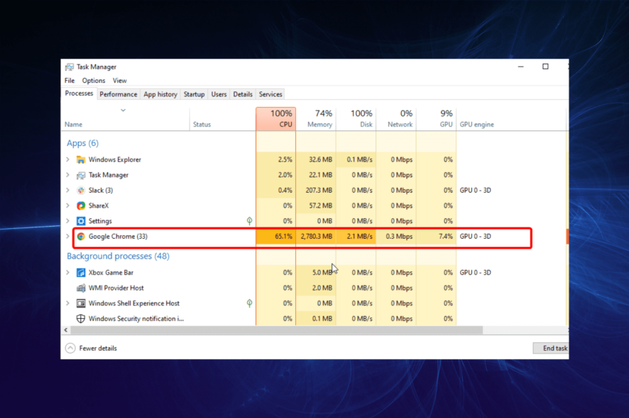Click the Settings gear icon
629x418 pixels.
(81, 221)
